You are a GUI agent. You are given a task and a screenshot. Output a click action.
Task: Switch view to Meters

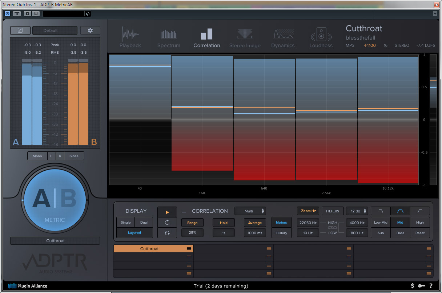tap(281, 223)
